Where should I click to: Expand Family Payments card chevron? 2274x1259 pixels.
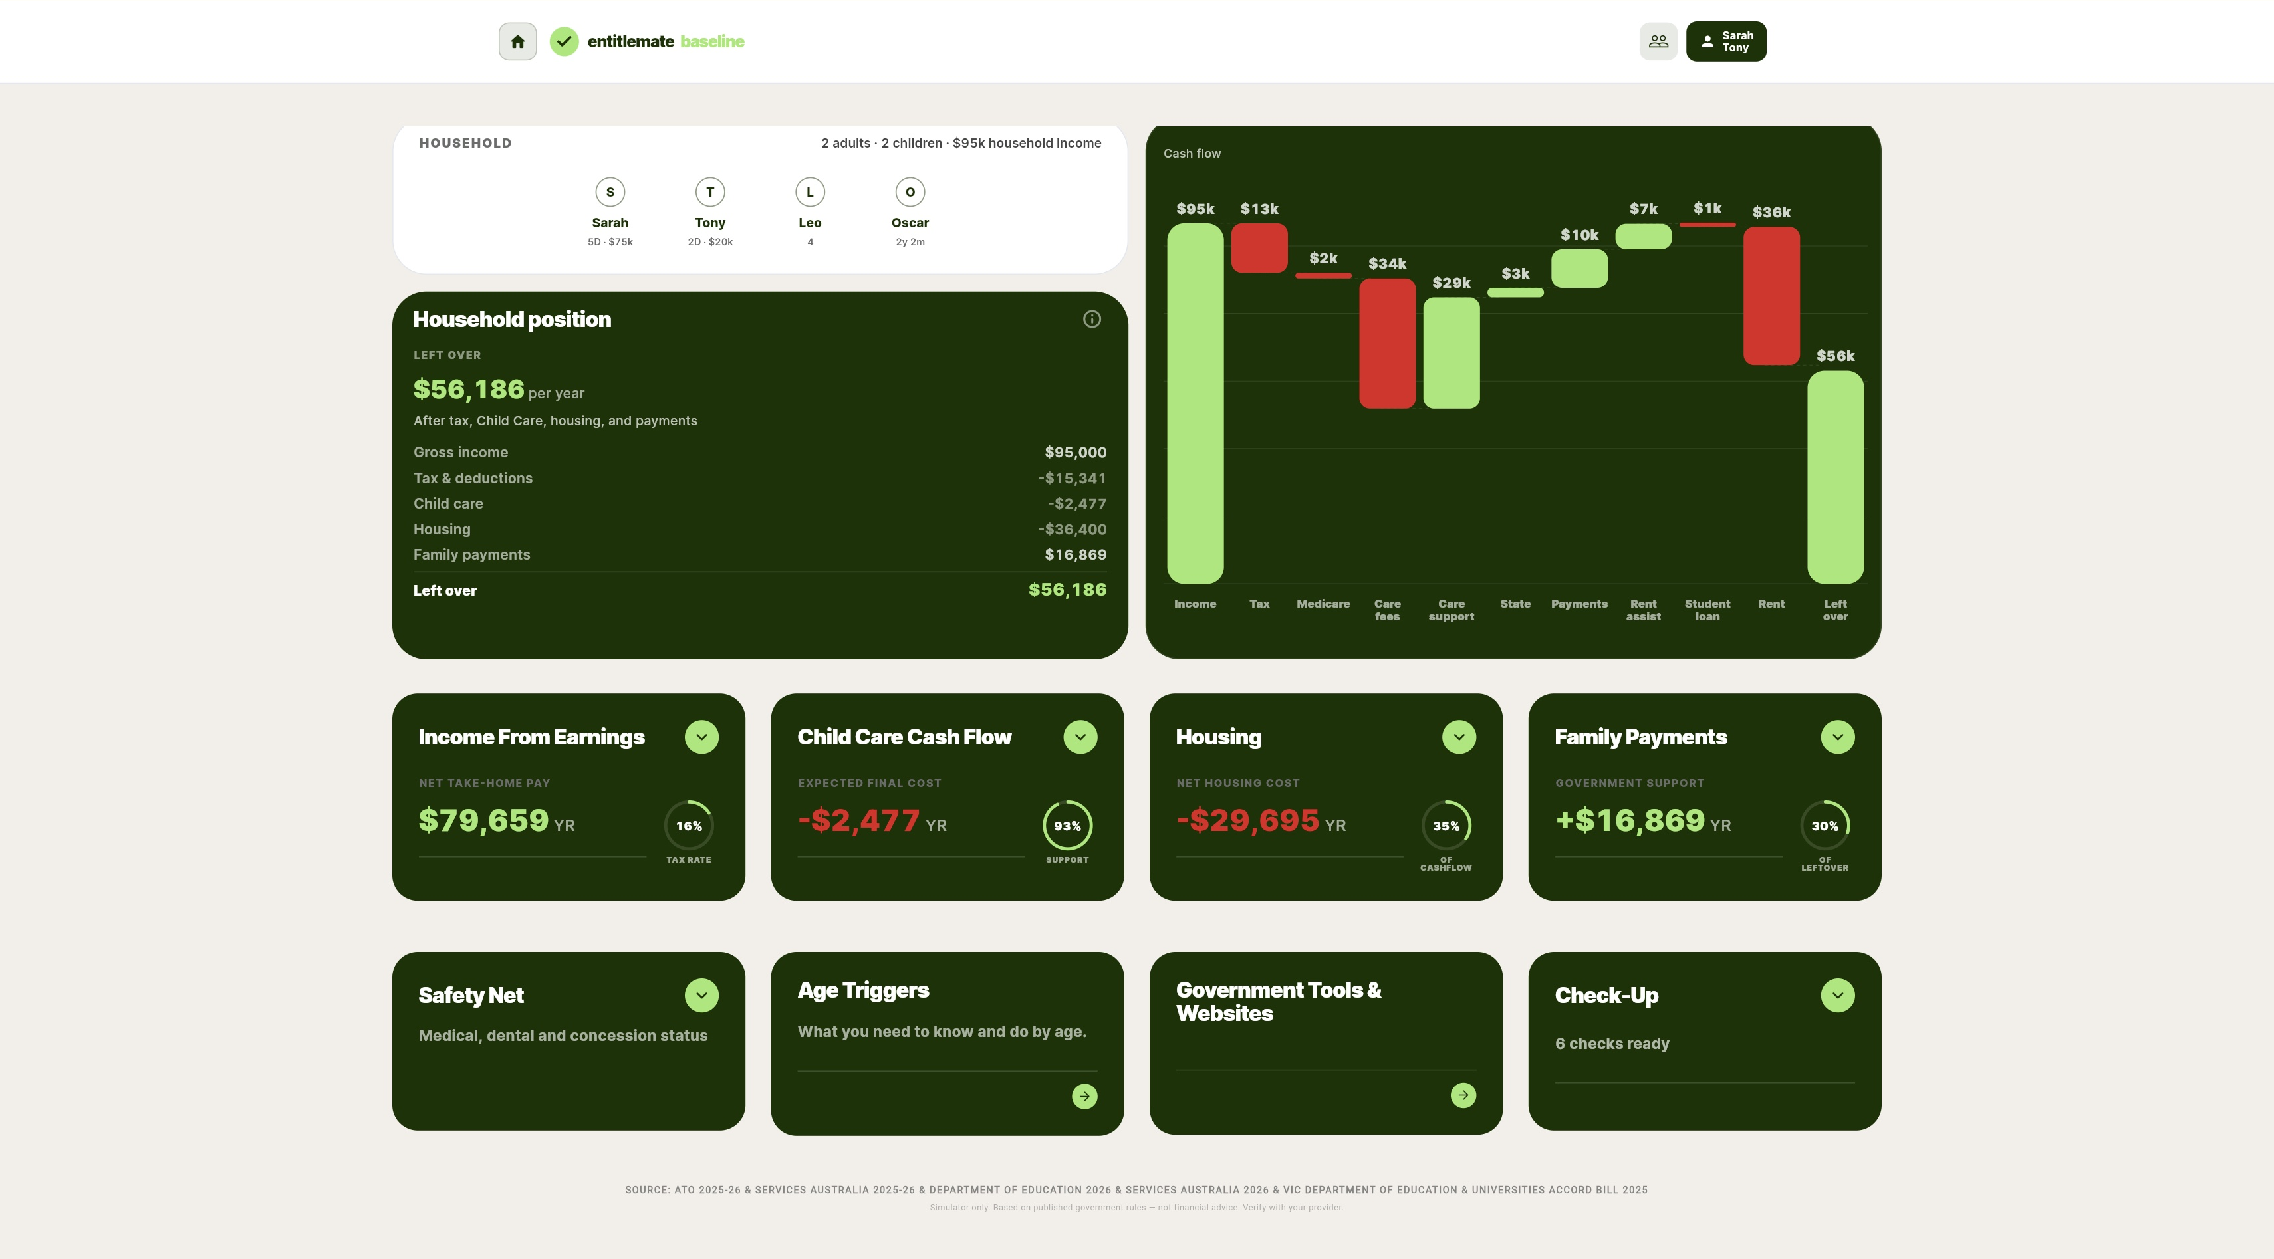(x=1838, y=737)
